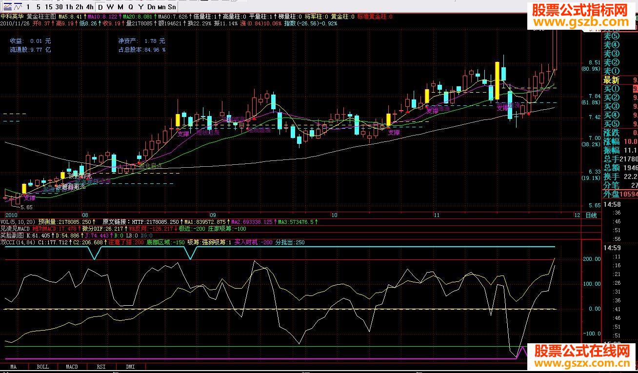Viewport: 638px width, 373px height.
Task: Toggle the daily D period button
Action: pyautogui.click(x=100, y=7)
